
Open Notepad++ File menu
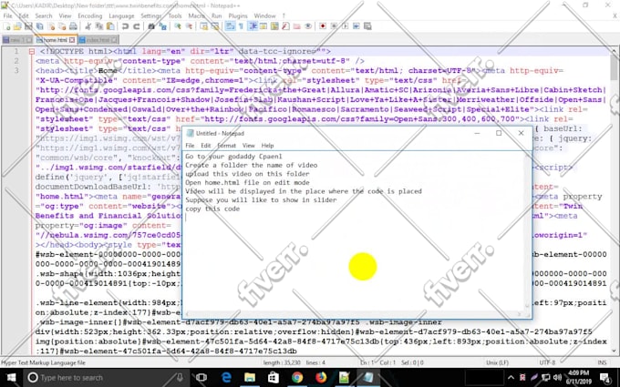pos(7,15)
